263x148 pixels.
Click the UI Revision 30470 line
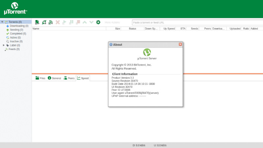(x=122, y=87)
